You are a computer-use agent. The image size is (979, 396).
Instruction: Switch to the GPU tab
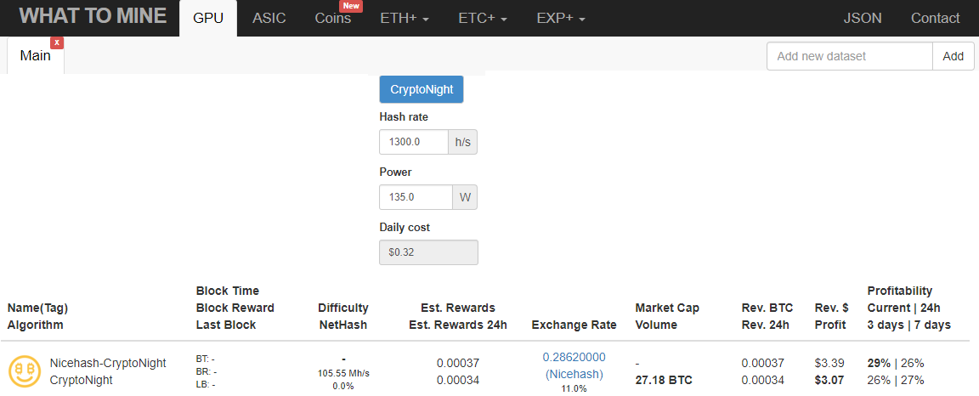click(x=208, y=18)
